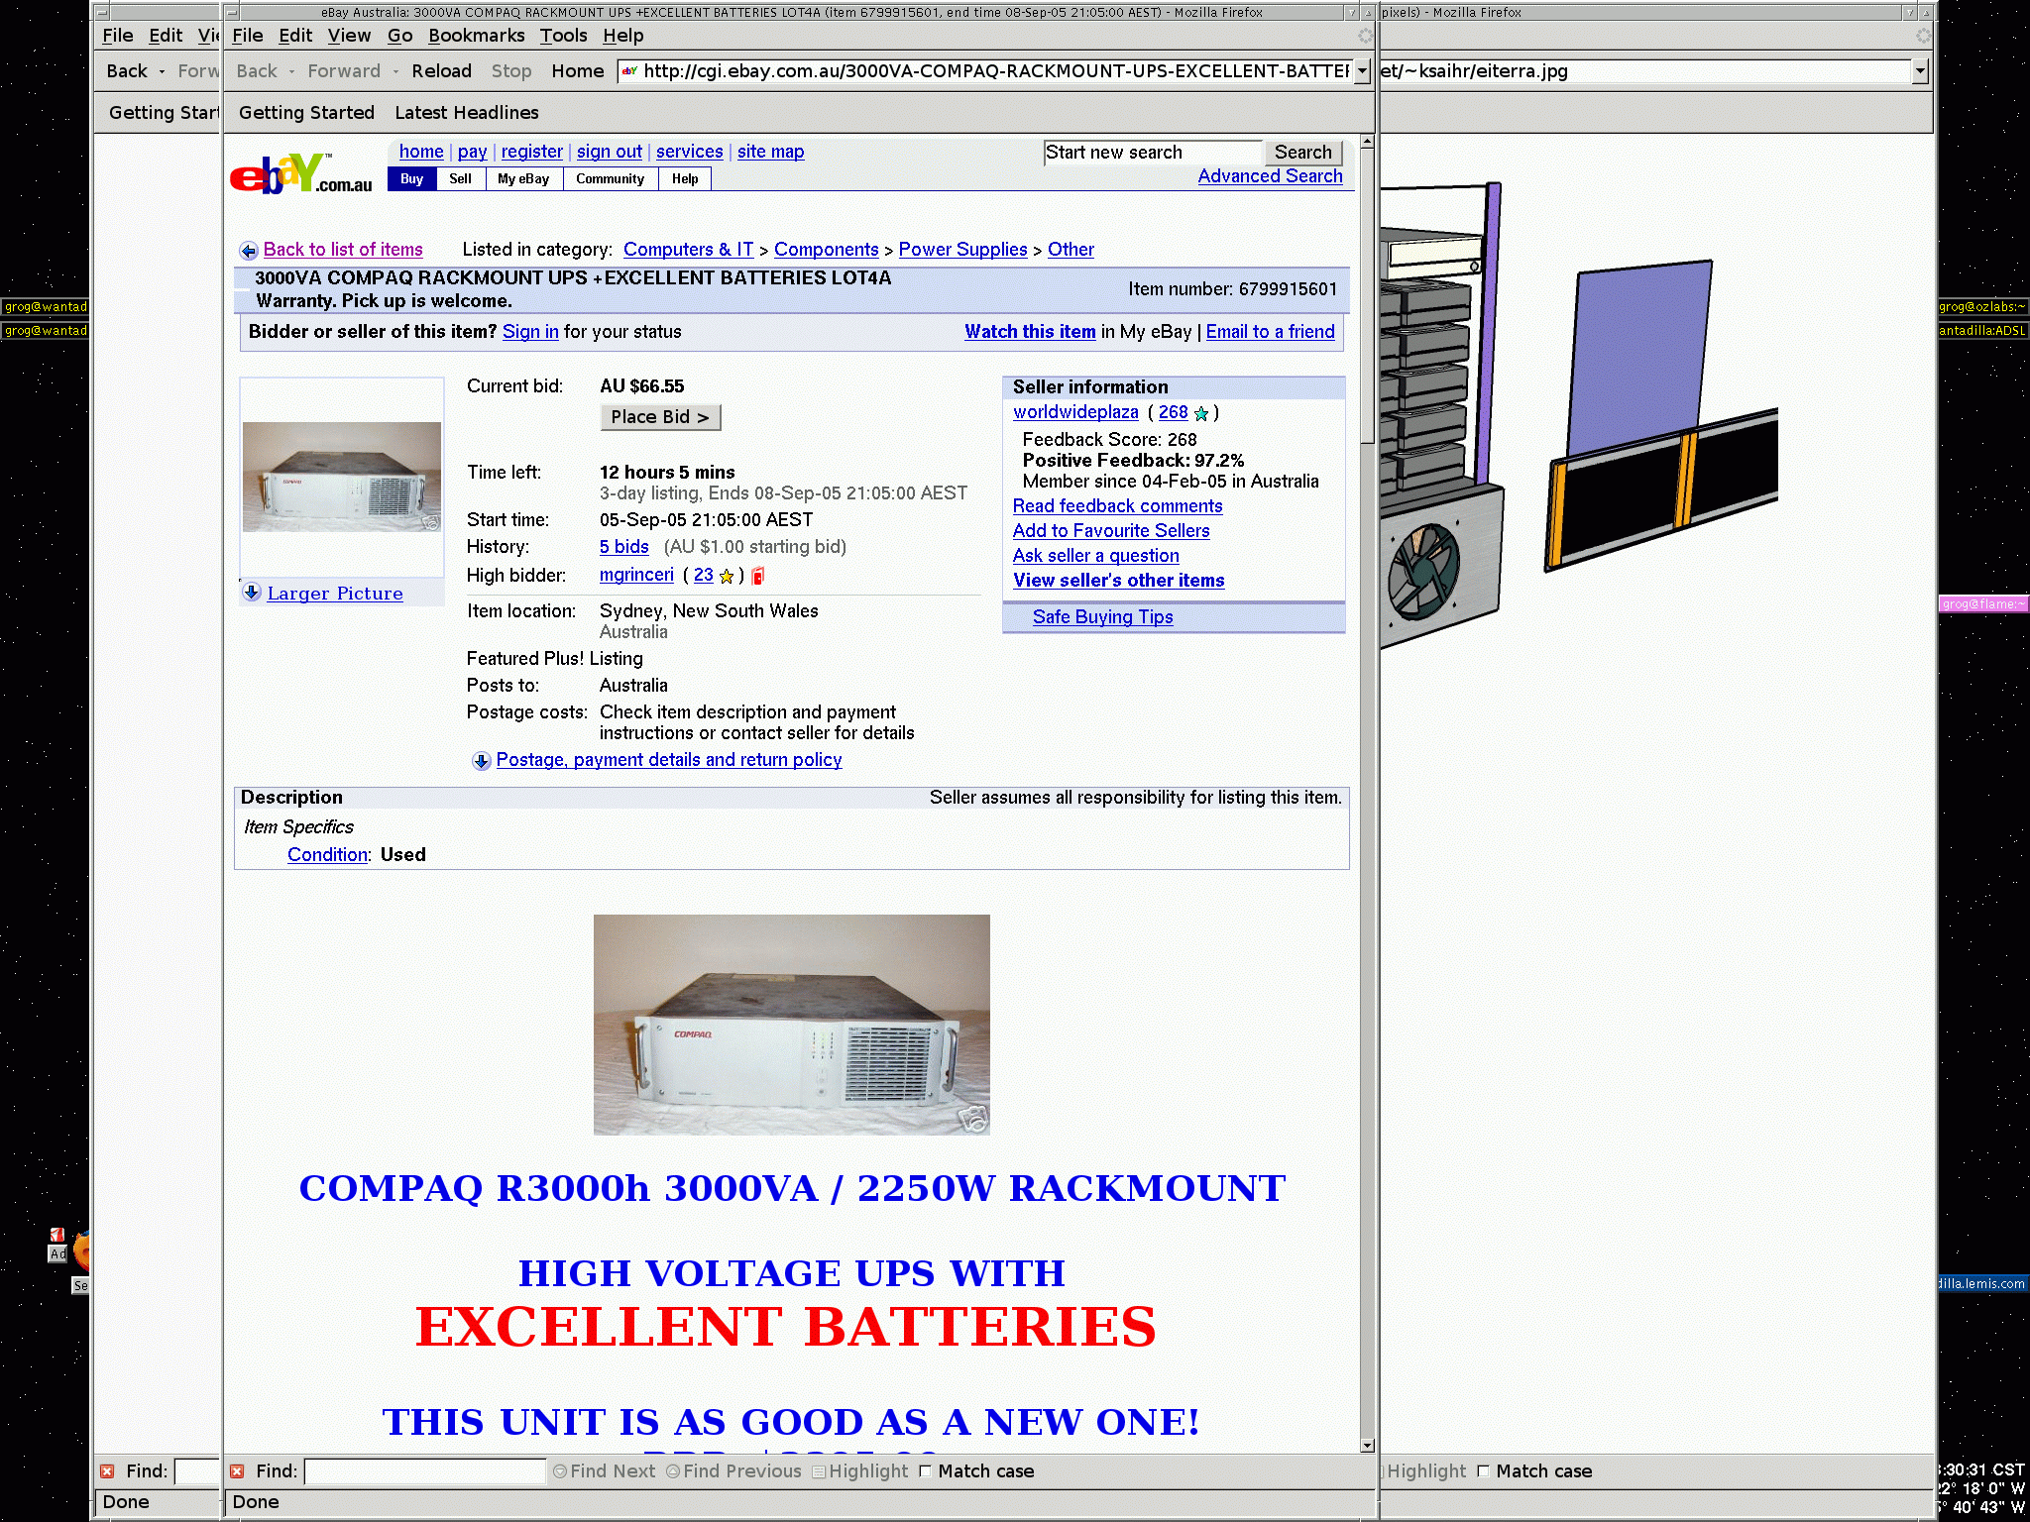Viewport: 2030px width, 1522px height.
Task: Select the Sell tab on eBay
Action: 461,179
